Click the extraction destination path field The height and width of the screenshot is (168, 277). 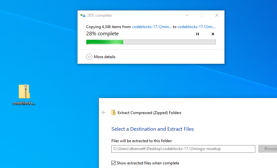point(183,149)
